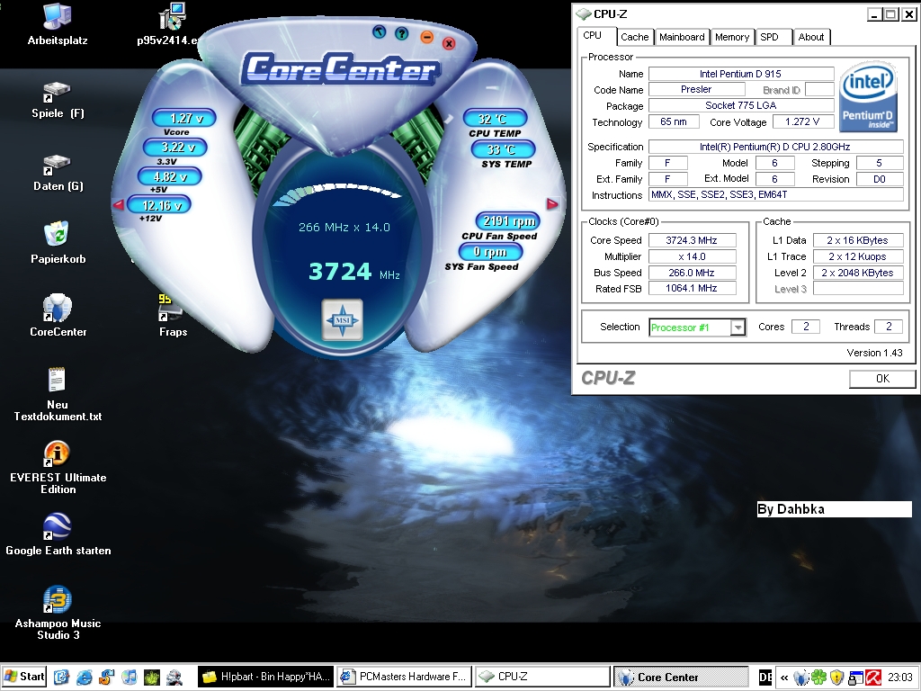Click the first quick launch icon beside Start

(x=61, y=677)
